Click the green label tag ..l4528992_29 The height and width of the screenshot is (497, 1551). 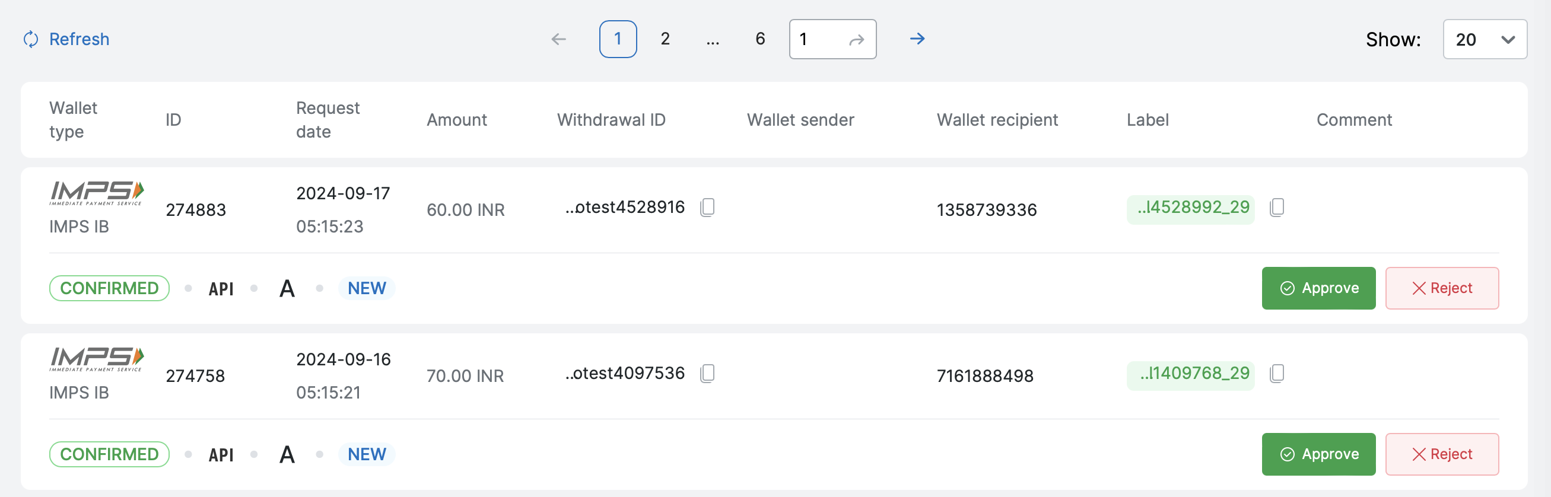point(1190,208)
